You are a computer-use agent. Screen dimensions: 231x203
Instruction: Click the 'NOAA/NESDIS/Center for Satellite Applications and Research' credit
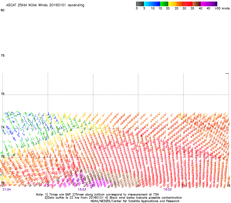pos(135,201)
